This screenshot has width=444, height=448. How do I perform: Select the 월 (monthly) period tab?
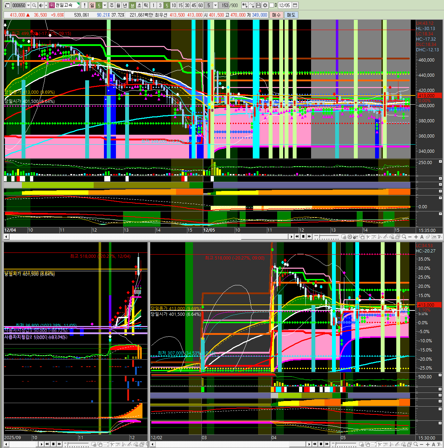pos(118,5)
